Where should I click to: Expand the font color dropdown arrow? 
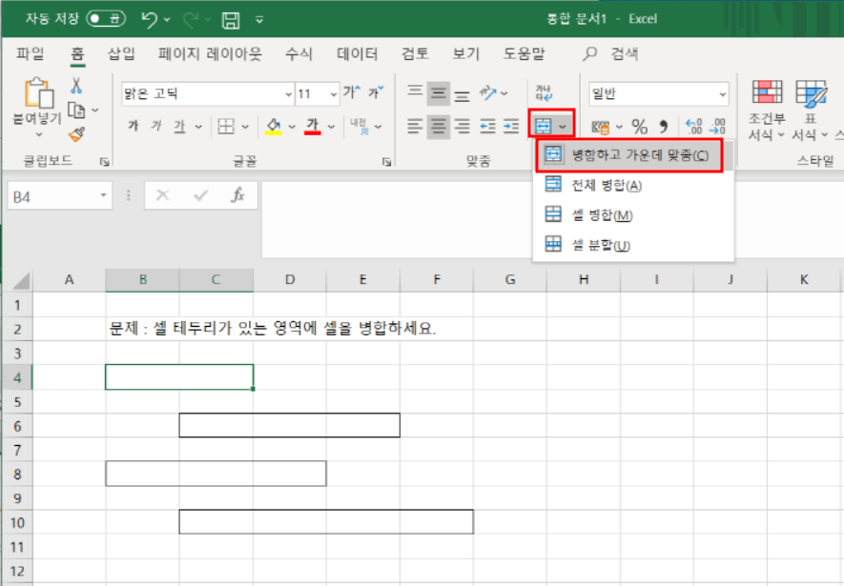(331, 127)
